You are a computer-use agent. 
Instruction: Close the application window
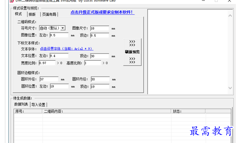[x=230, y=1]
